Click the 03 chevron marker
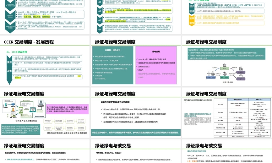The image size is (272, 163). click(x=100, y=20)
